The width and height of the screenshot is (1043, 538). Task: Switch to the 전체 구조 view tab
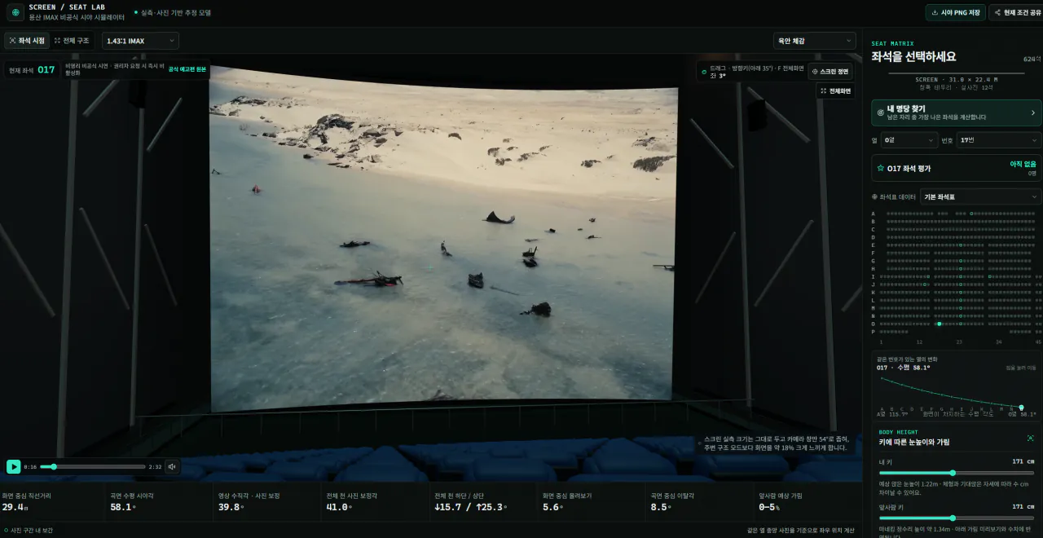pos(72,41)
